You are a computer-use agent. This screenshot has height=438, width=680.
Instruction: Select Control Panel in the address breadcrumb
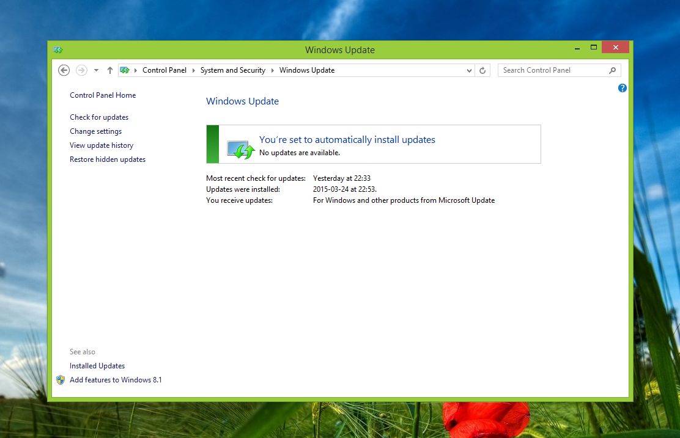(x=164, y=70)
